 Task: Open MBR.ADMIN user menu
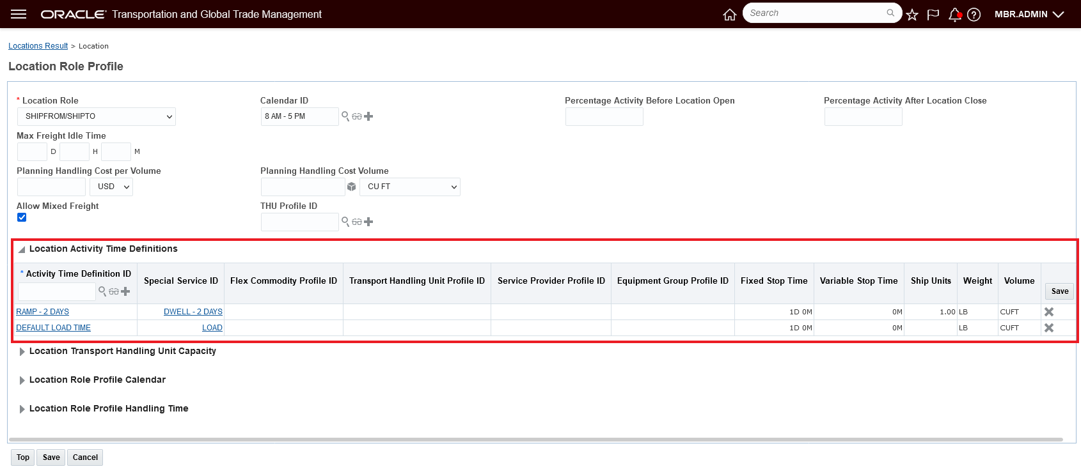click(1029, 14)
